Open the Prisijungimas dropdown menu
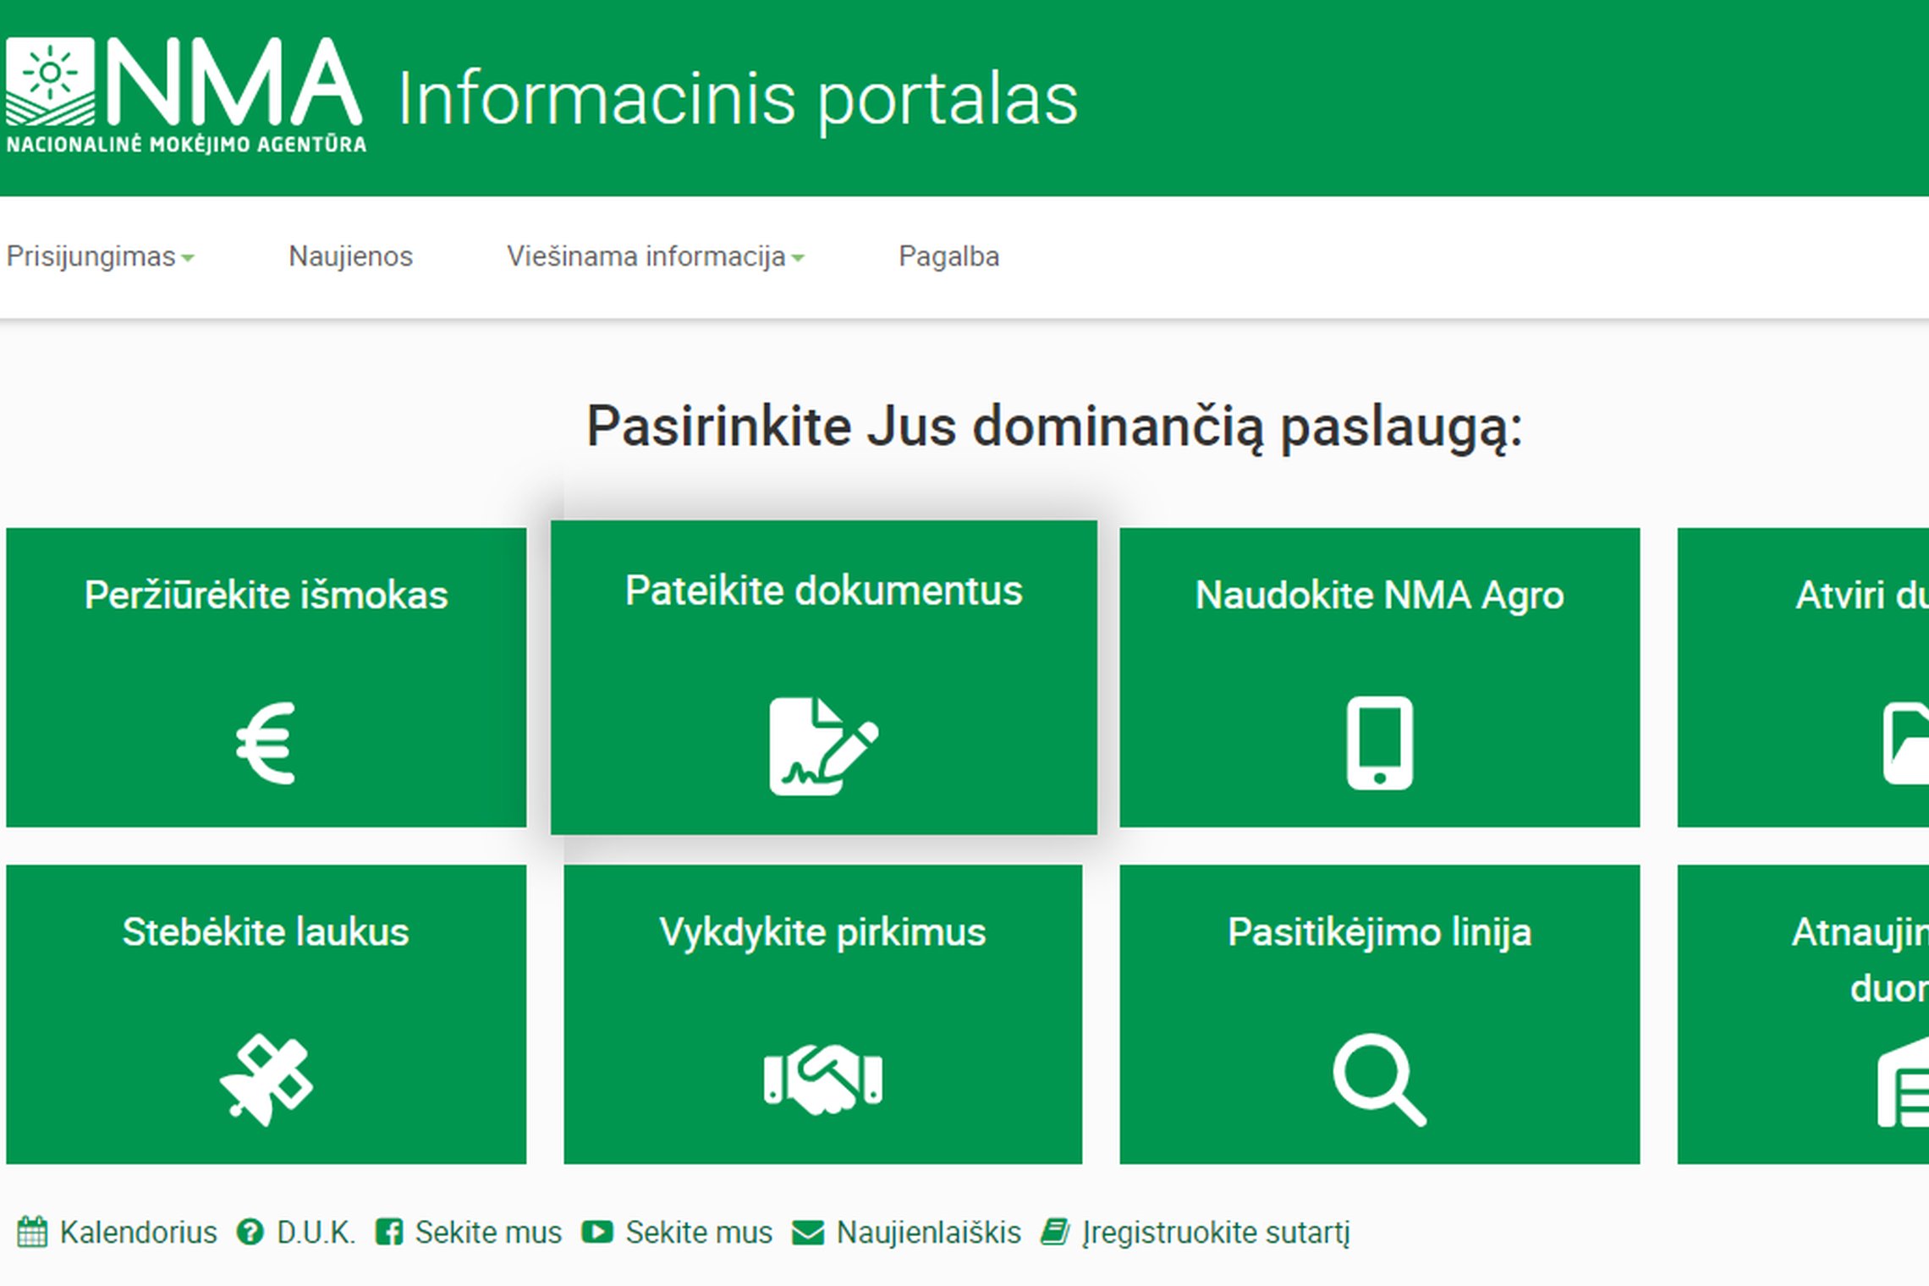 point(100,256)
